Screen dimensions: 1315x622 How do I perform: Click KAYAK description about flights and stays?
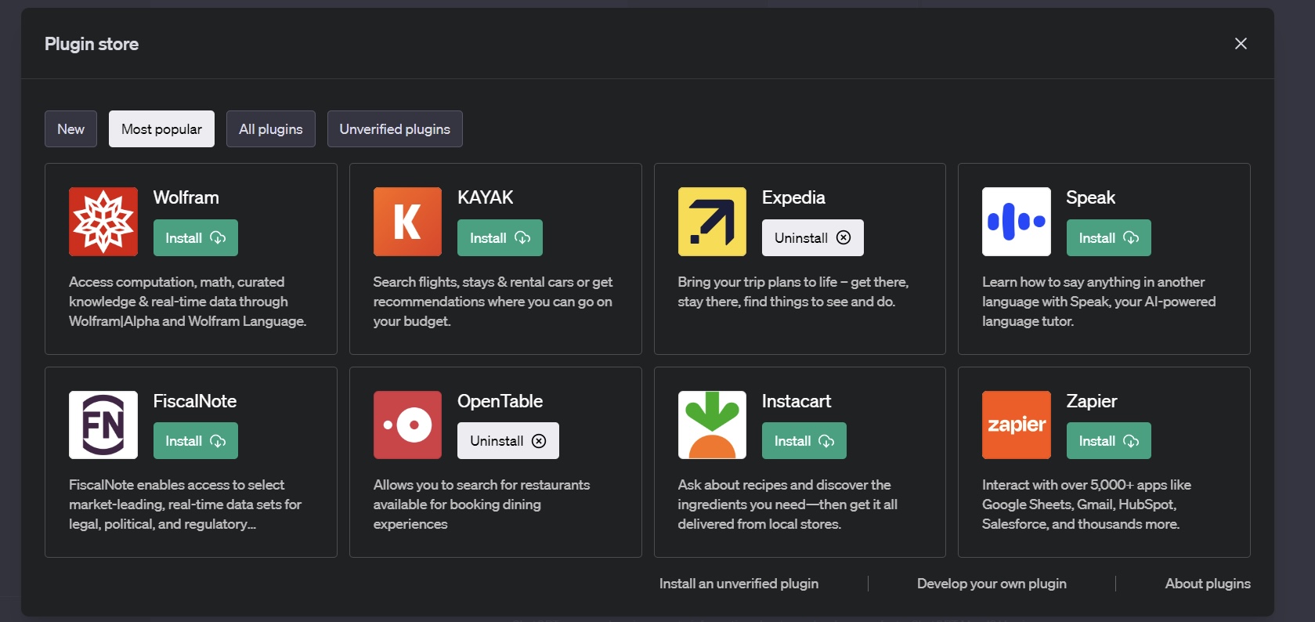[493, 302]
